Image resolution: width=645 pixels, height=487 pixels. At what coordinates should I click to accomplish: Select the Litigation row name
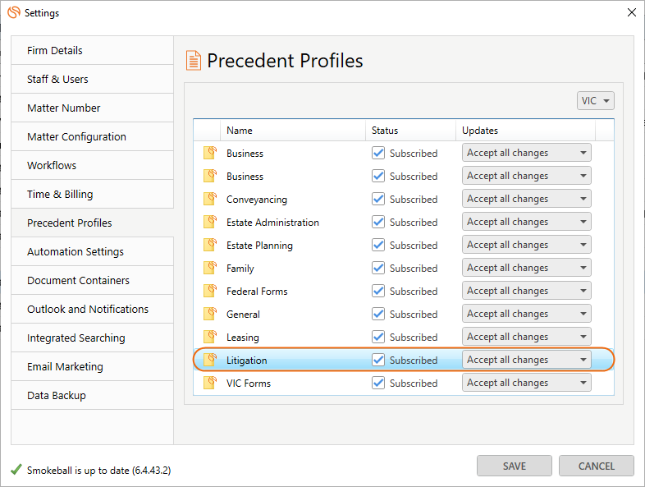pyautogui.click(x=246, y=361)
